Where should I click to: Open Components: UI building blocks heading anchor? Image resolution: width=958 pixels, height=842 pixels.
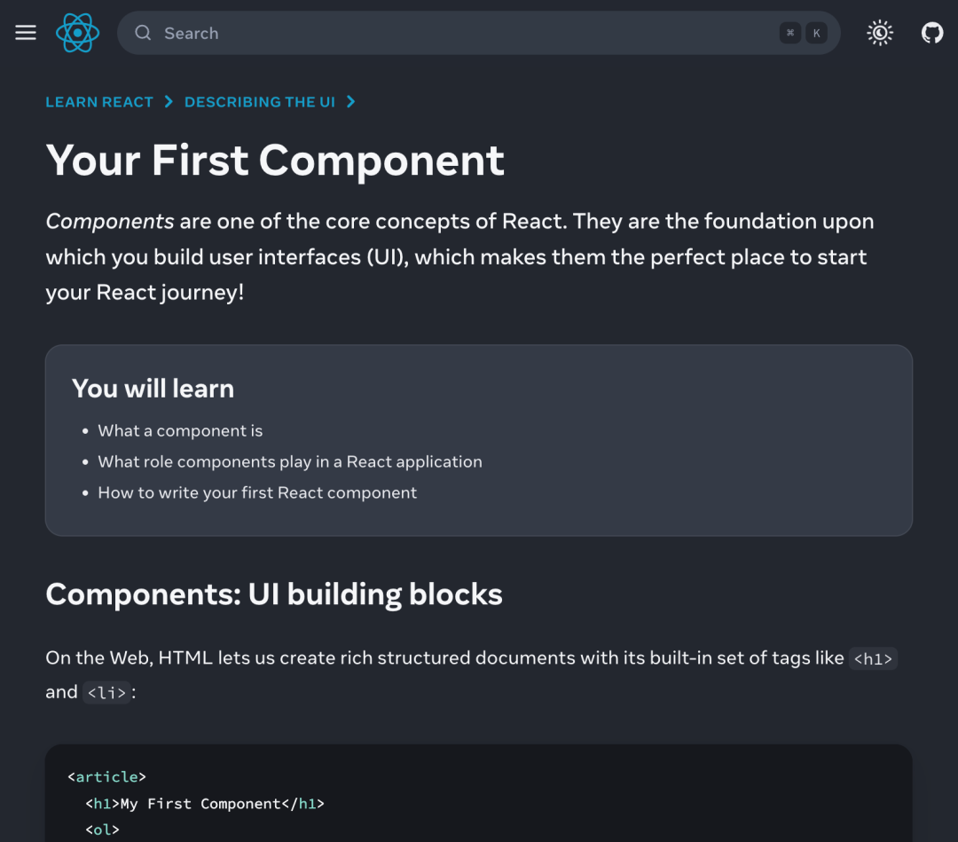click(x=274, y=594)
